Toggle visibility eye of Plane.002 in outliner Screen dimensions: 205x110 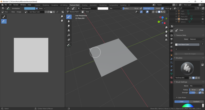tap(202, 19)
